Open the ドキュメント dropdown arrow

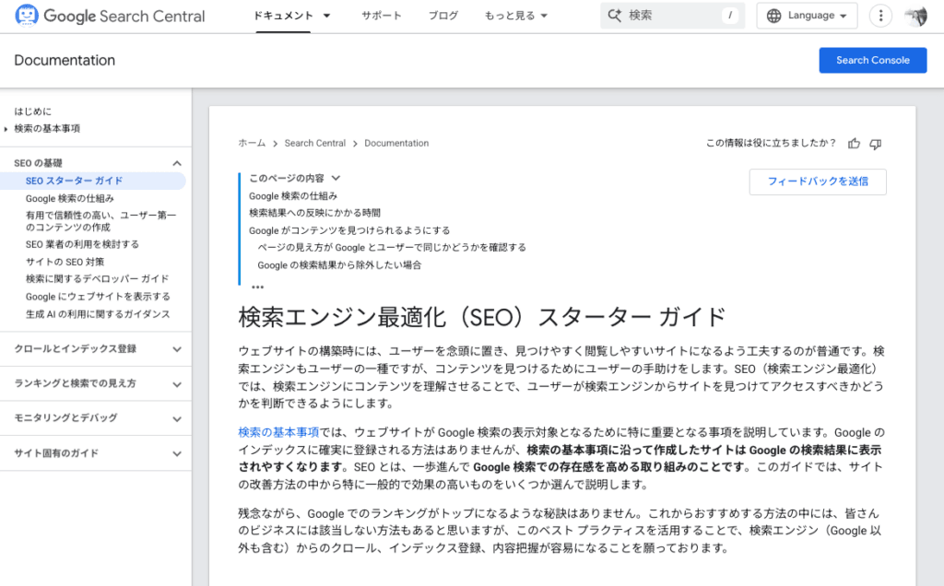(x=327, y=16)
